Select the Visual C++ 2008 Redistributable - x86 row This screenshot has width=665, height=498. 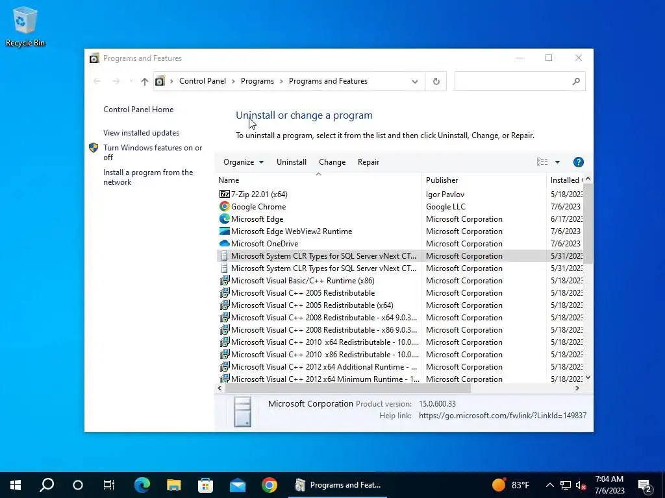[401, 329]
